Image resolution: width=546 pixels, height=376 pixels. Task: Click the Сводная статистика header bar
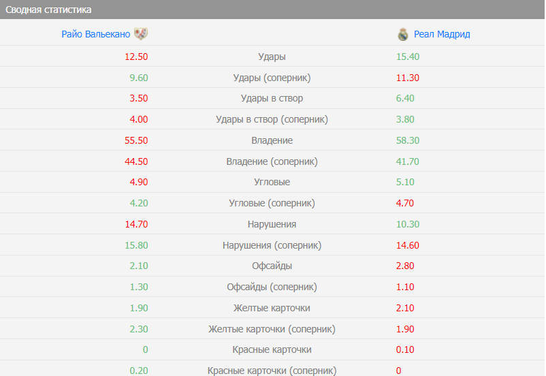[x=272, y=10]
